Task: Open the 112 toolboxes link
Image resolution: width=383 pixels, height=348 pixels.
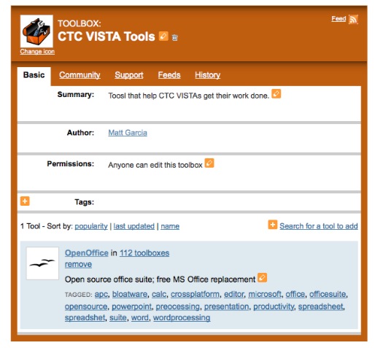Action: pos(144,253)
